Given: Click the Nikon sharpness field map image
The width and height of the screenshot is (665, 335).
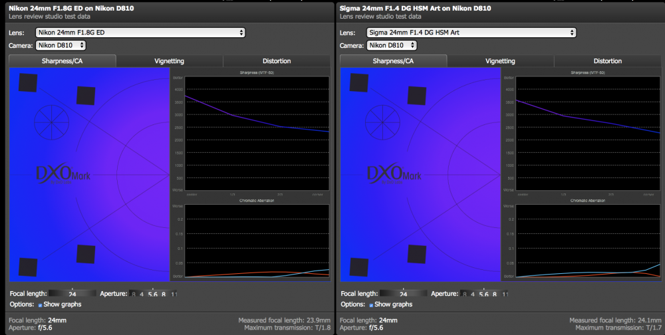Looking at the screenshot, I should pyautogui.click(x=90, y=174).
